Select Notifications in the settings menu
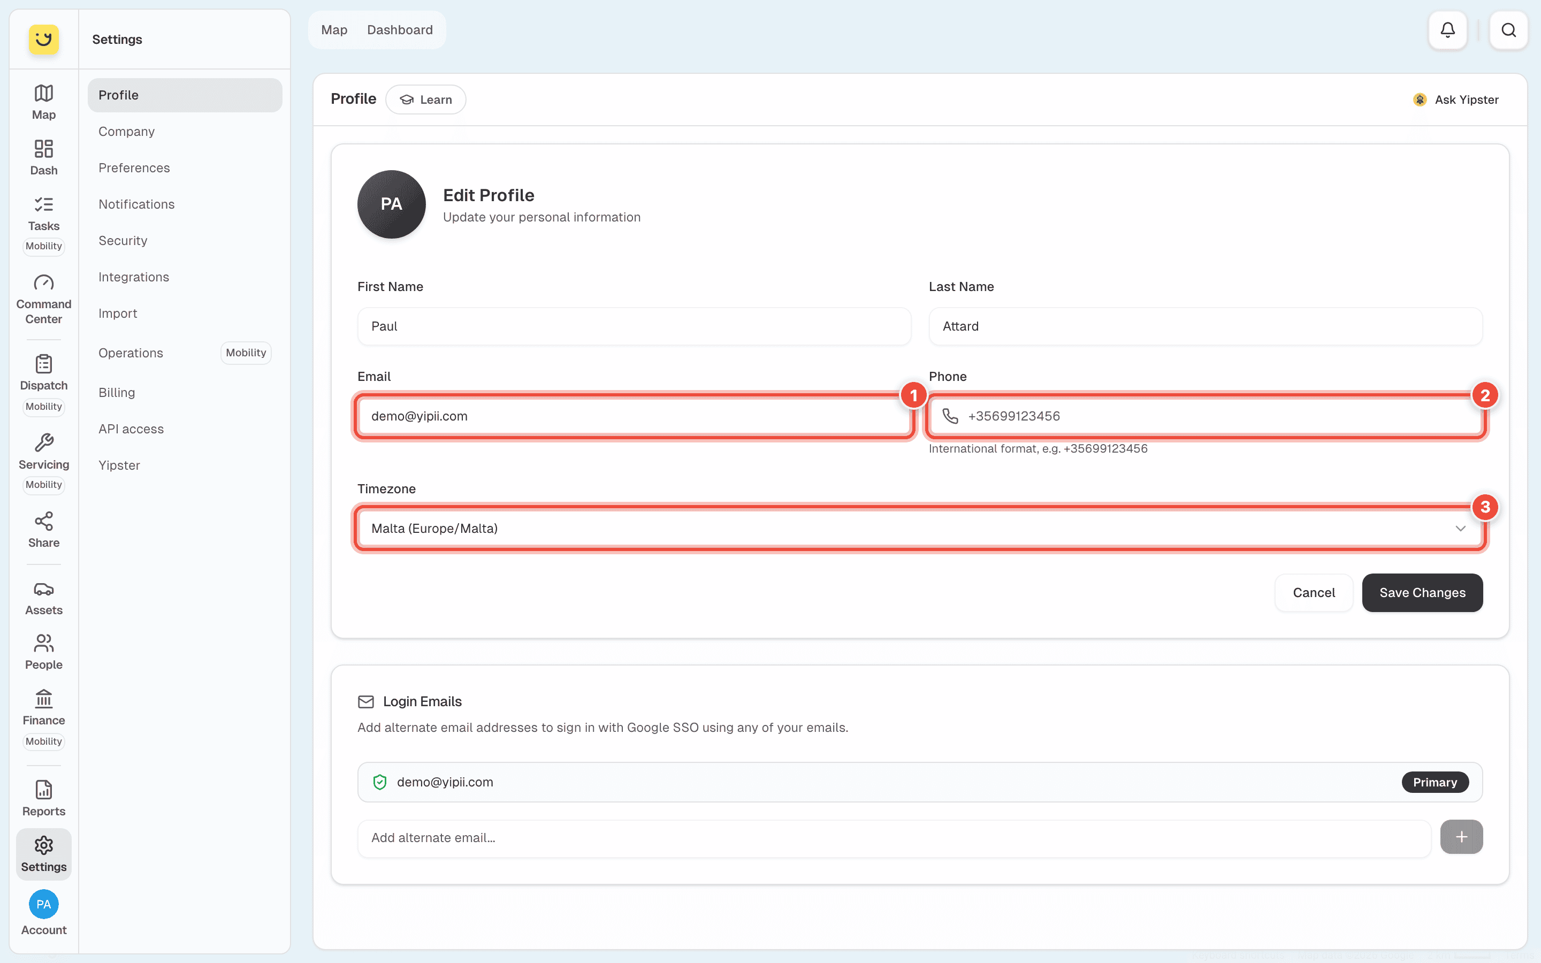Viewport: 1541px width, 963px height. (x=185, y=204)
